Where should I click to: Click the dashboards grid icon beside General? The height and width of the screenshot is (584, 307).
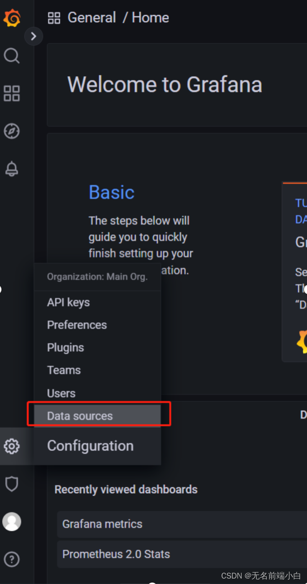(x=54, y=18)
